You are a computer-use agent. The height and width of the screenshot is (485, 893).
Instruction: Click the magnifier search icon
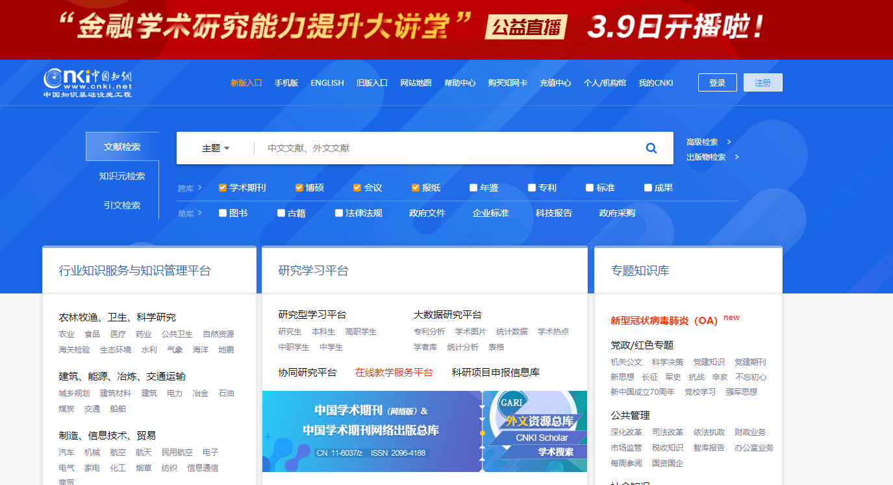tap(651, 148)
